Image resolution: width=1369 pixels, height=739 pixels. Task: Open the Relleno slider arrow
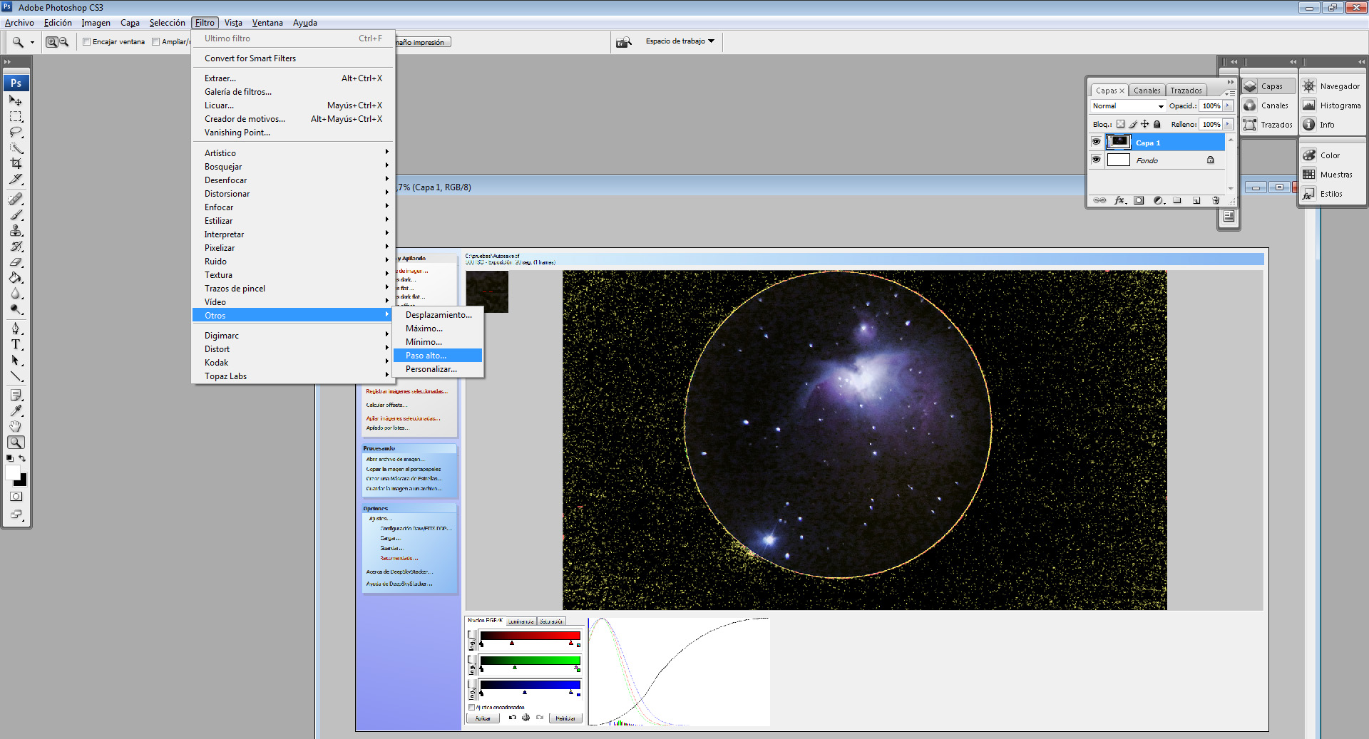coord(1228,125)
